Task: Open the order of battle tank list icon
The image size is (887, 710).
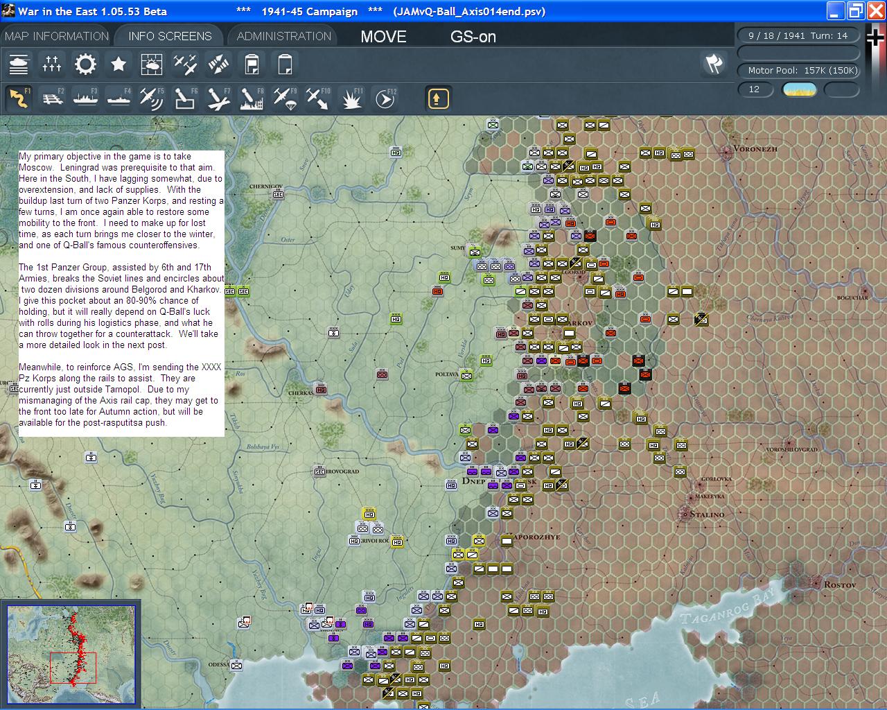Action: coord(19,64)
